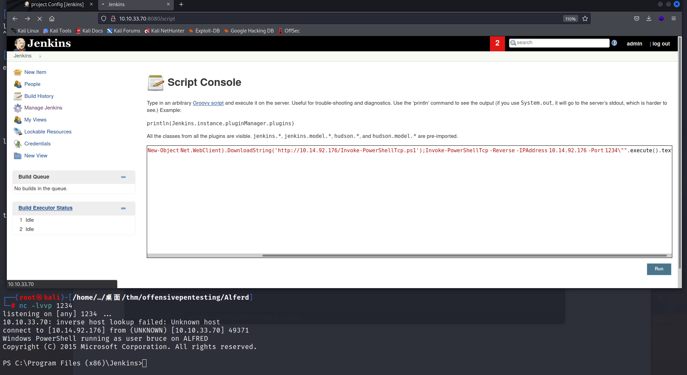This screenshot has width=687, height=375.
Task: Click the New Item sidebar icon
Action: point(18,72)
